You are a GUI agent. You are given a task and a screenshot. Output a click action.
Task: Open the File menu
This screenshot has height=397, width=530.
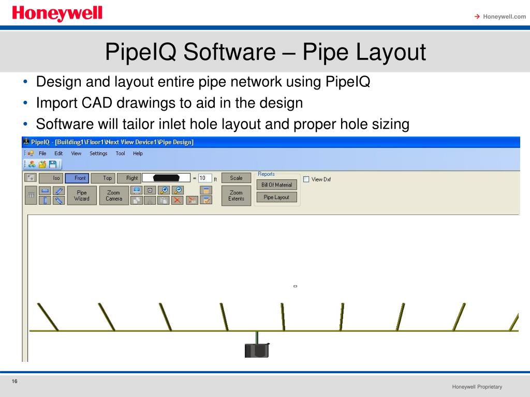tap(42, 153)
